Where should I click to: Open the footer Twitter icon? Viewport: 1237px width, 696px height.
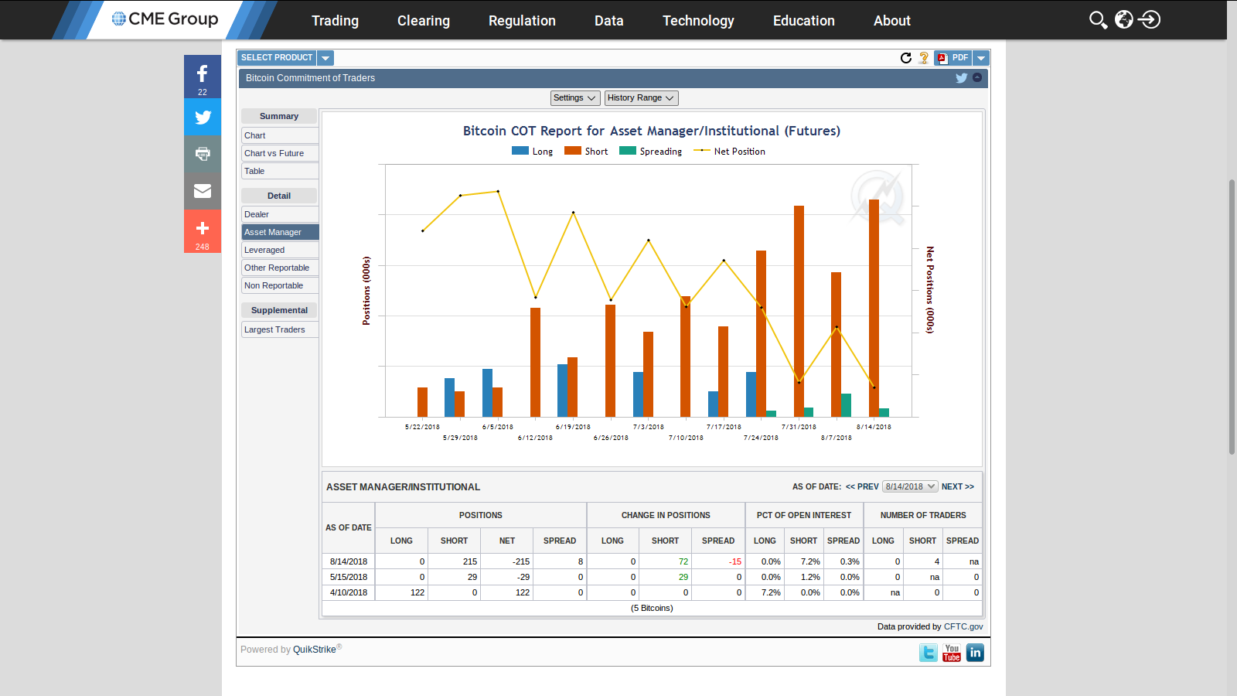[929, 653]
